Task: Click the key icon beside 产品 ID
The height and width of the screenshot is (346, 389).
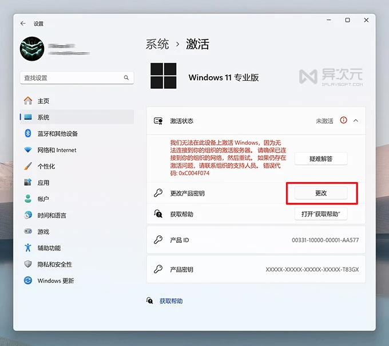Action: pyautogui.click(x=158, y=240)
